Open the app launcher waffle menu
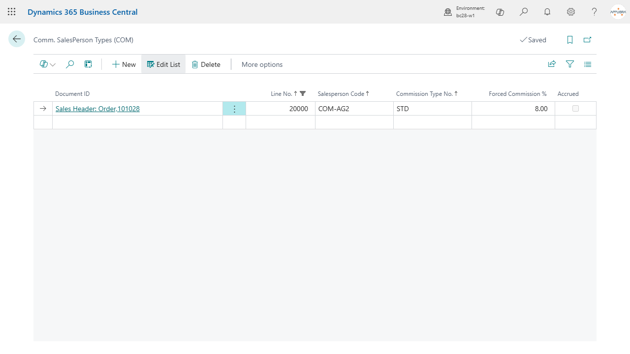This screenshot has height=354, width=630. 11,12
